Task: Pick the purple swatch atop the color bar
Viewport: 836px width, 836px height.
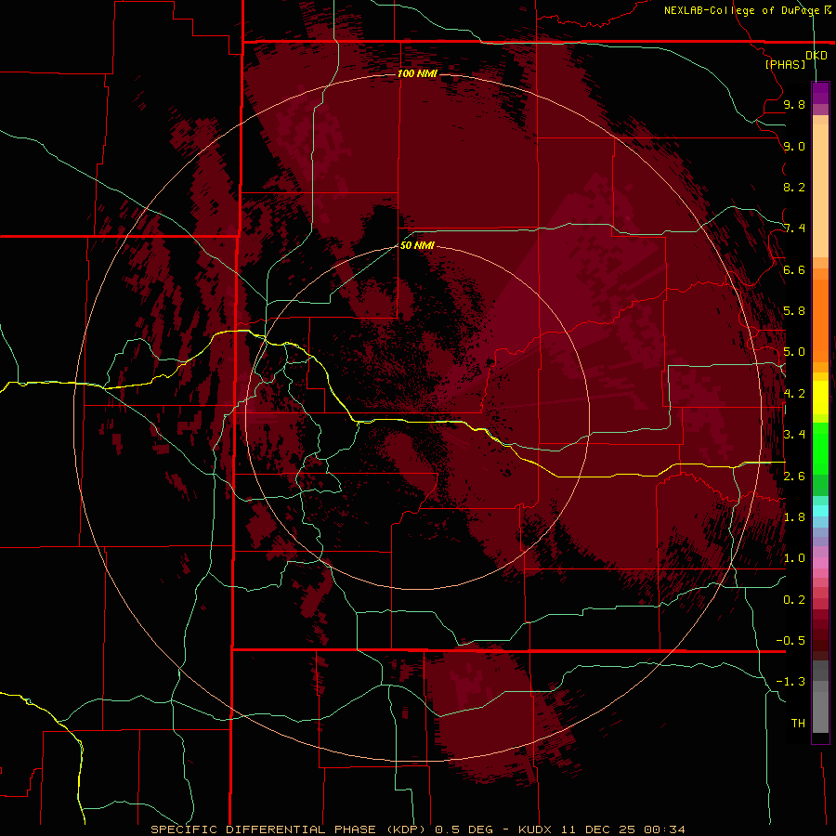Action: tap(820, 93)
